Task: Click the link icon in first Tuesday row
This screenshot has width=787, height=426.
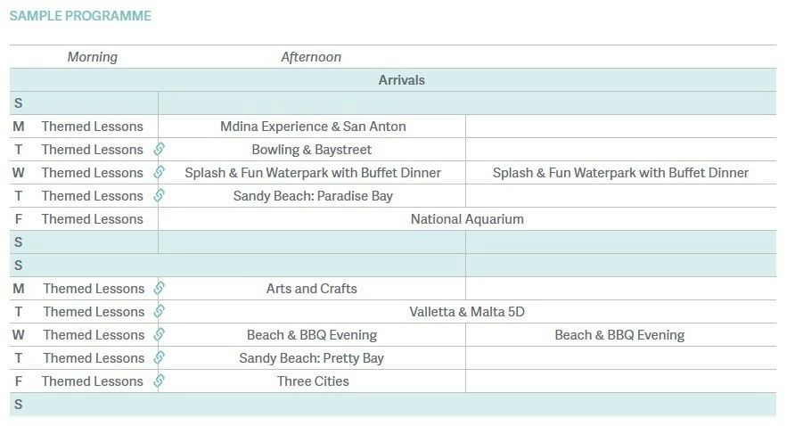Action: (160, 149)
